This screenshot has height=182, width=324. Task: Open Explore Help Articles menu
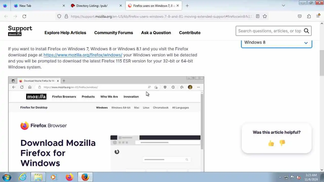click(x=65, y=33)
